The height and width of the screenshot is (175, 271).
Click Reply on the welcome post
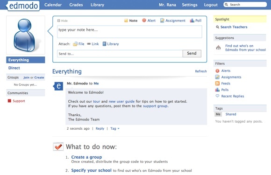100,129
